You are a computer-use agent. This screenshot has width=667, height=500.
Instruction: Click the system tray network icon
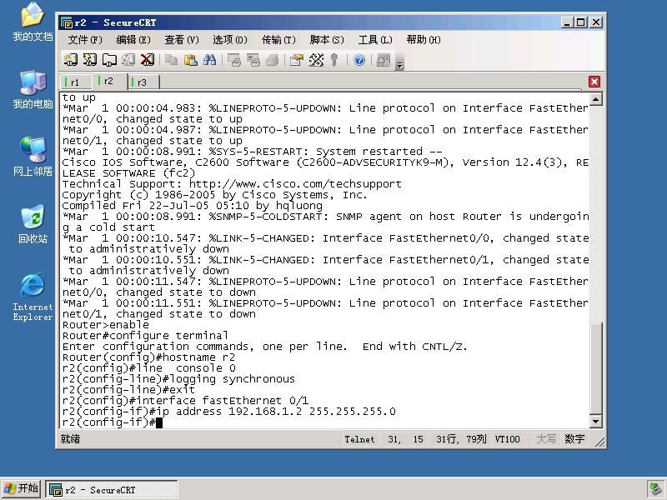(654, 489)
